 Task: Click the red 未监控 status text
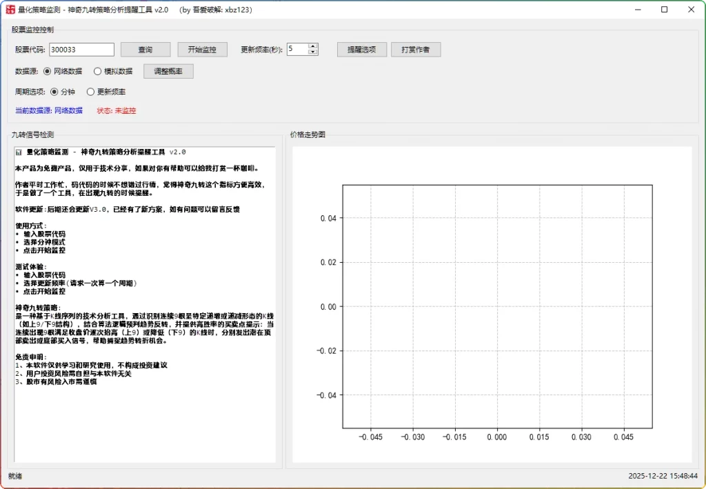tap(125, 110)
